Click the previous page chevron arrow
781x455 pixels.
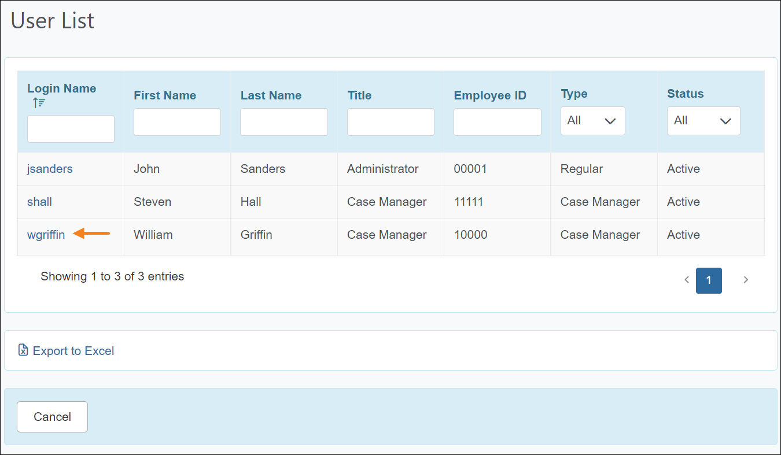687,280
